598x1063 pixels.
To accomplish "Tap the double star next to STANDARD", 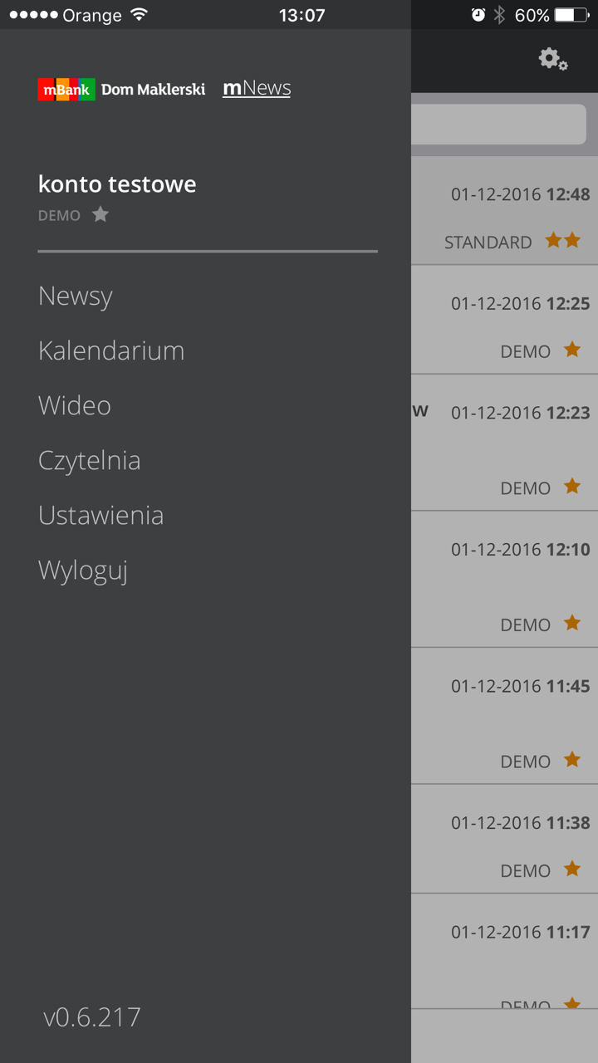I will click(563, 241).
